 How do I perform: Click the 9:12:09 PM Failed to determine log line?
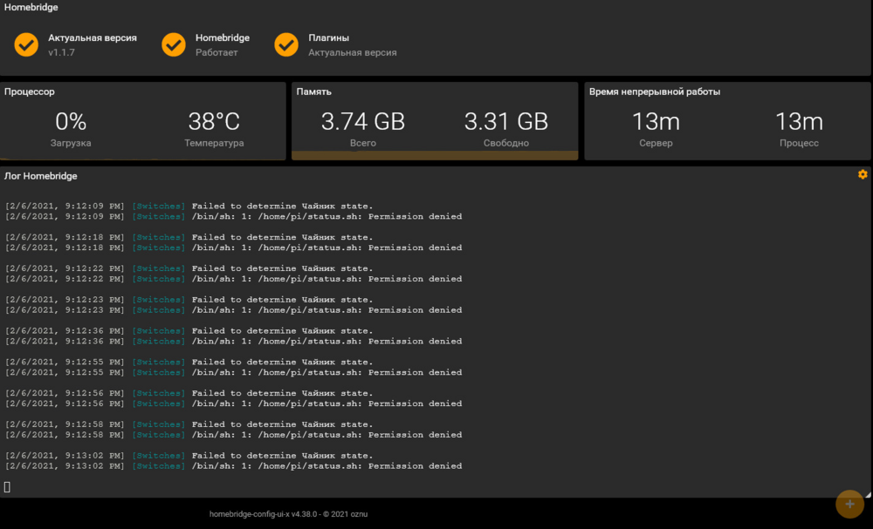(x=189, y=207)
